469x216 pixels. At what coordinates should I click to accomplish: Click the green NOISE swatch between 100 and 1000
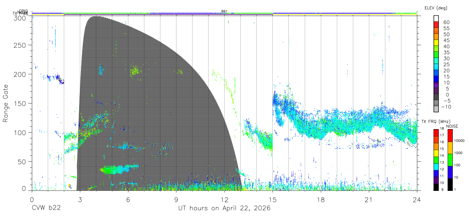(x=450, y=160)
